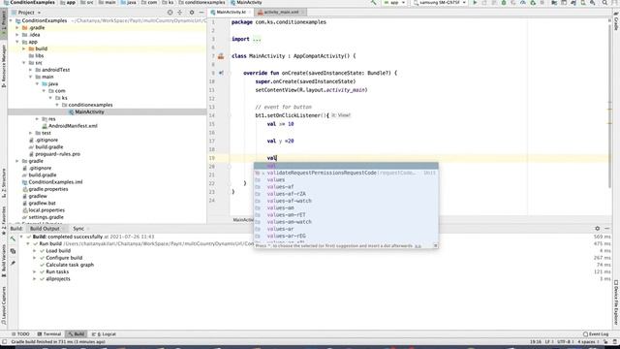Click the green Debug app bug icon
Screen dimensions: 620x349
click(x=504, y=2)
